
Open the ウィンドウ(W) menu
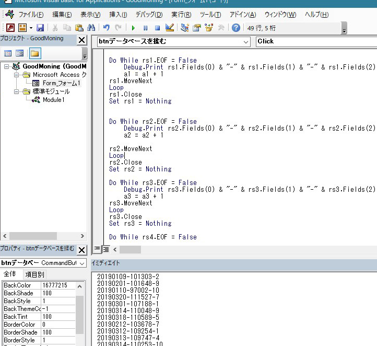coord(280,15)
